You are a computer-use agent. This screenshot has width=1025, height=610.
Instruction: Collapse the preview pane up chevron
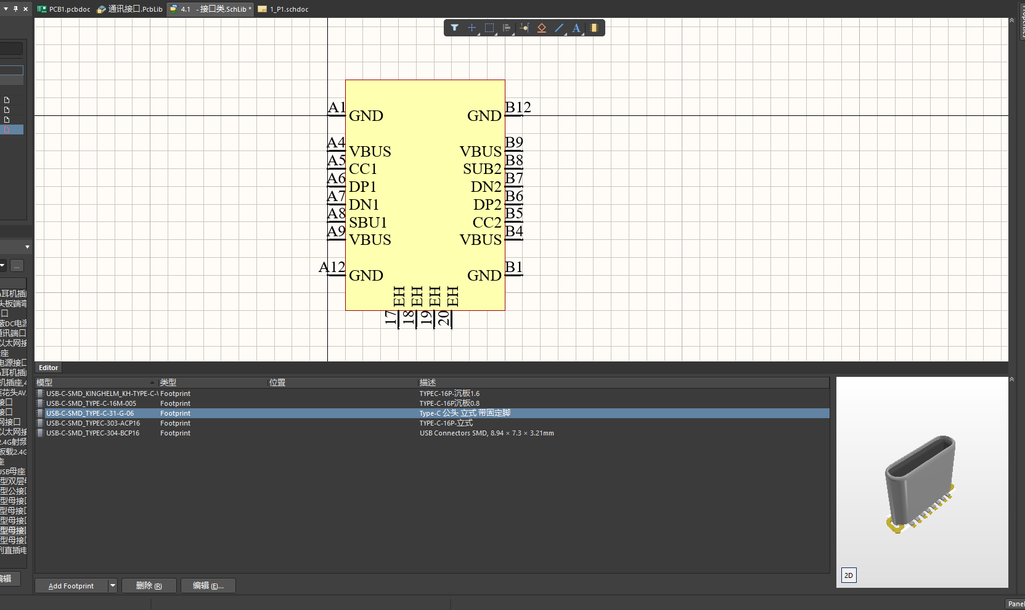click(1011, 379)
